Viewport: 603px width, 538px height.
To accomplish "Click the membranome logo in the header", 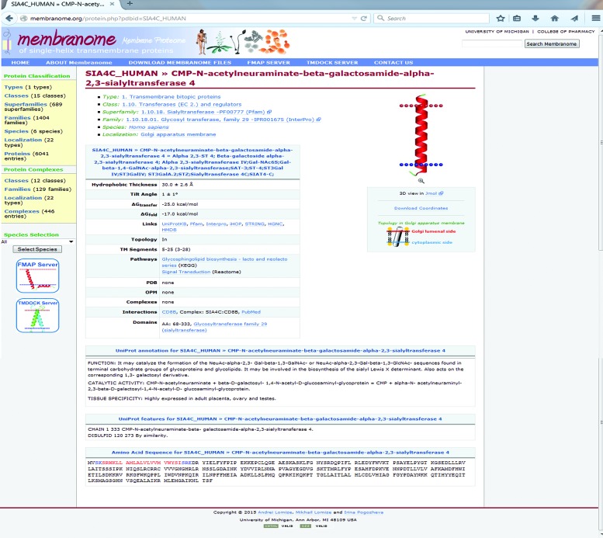I will click(x=67, y=40).
